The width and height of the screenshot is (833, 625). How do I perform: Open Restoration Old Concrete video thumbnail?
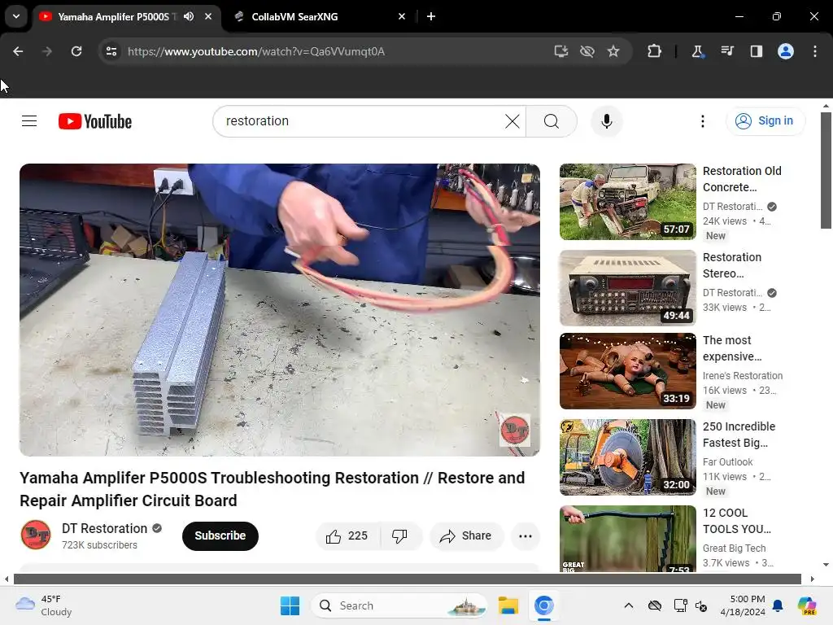(627, 202)
